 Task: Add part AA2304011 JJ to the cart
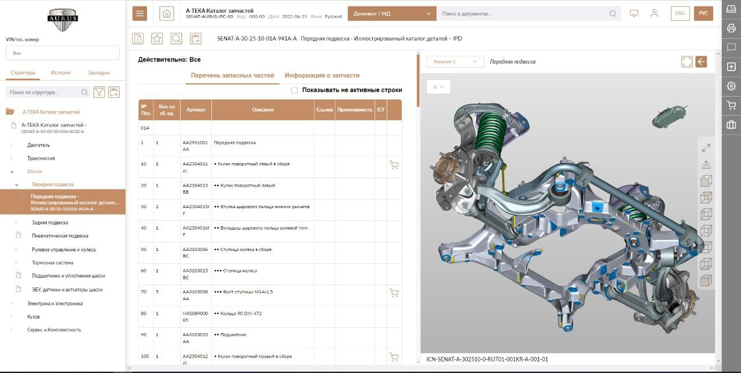(394, 165)
